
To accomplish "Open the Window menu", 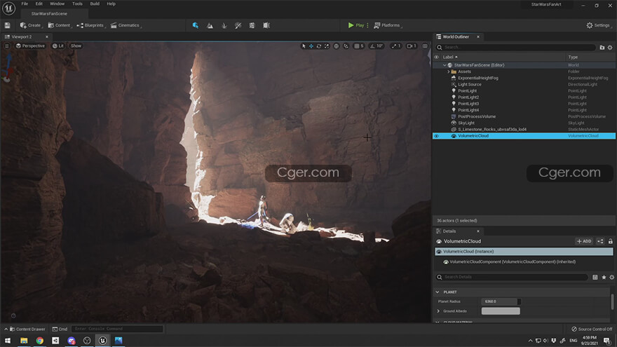I will click(x=57, y=4).
